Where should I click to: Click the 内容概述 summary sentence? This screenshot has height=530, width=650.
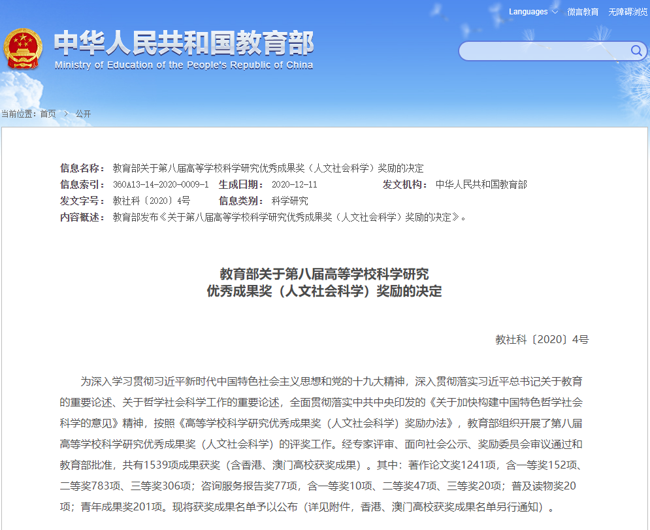point(289,217)
